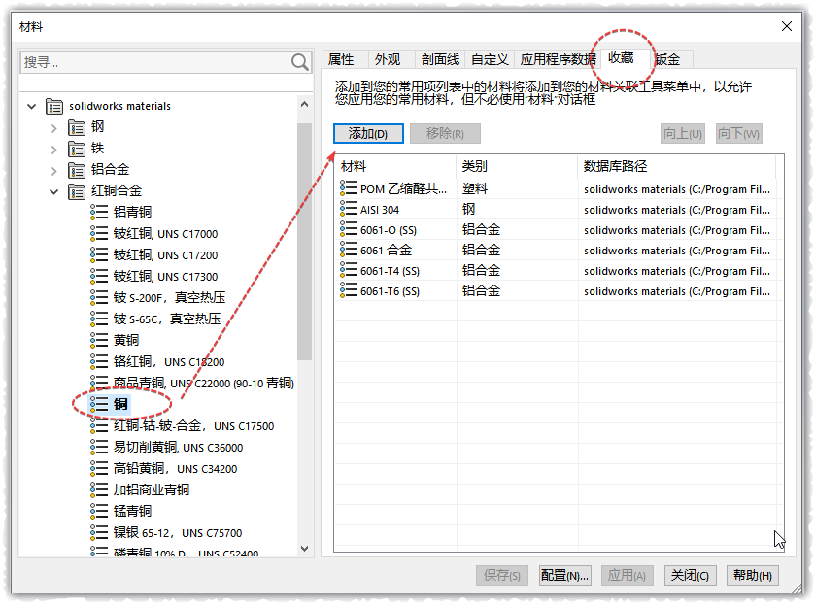Click the search magnifier icon
The image size is (815, 604).
[299, 62]
